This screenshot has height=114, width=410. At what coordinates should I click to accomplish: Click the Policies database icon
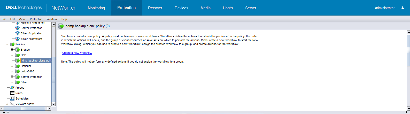[12, 44]
